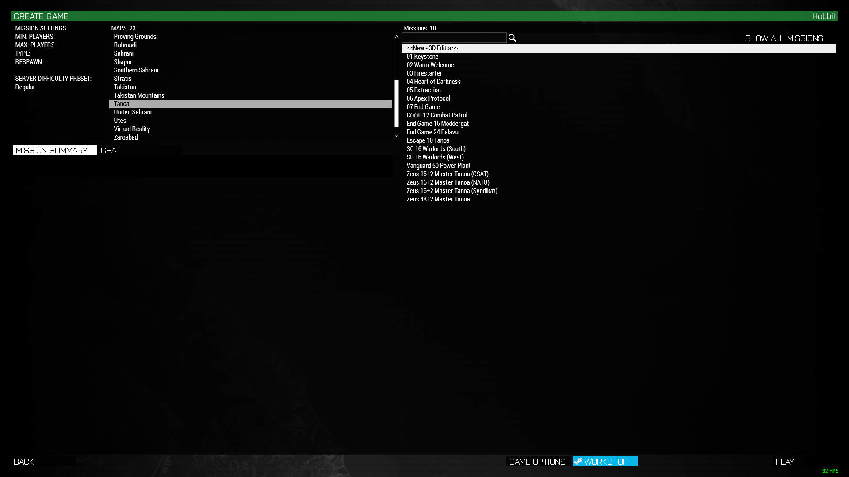Pick the New 3D Editor mission entry
The height and width of the screenshot is (477, 849).
[x=432, y=48]
